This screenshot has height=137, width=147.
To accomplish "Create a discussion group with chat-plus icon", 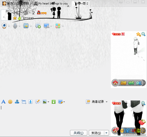I will click(38, 26).
